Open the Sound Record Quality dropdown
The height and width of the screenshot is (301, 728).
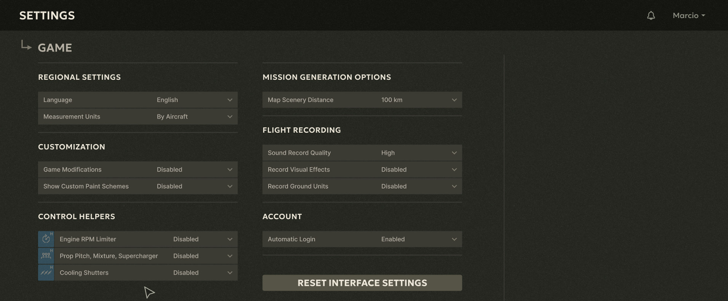coord(362,153)
